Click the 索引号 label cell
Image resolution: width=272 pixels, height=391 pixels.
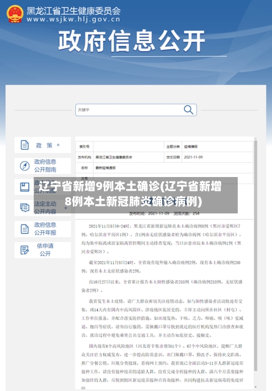[x=84, y=147]
